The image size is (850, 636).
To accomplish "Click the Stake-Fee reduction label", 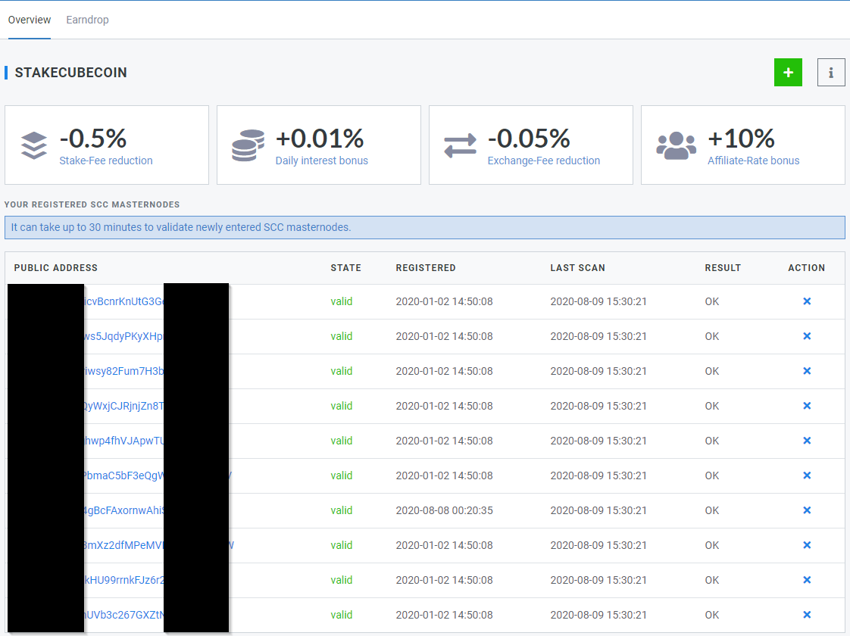I will click(106, 161).
